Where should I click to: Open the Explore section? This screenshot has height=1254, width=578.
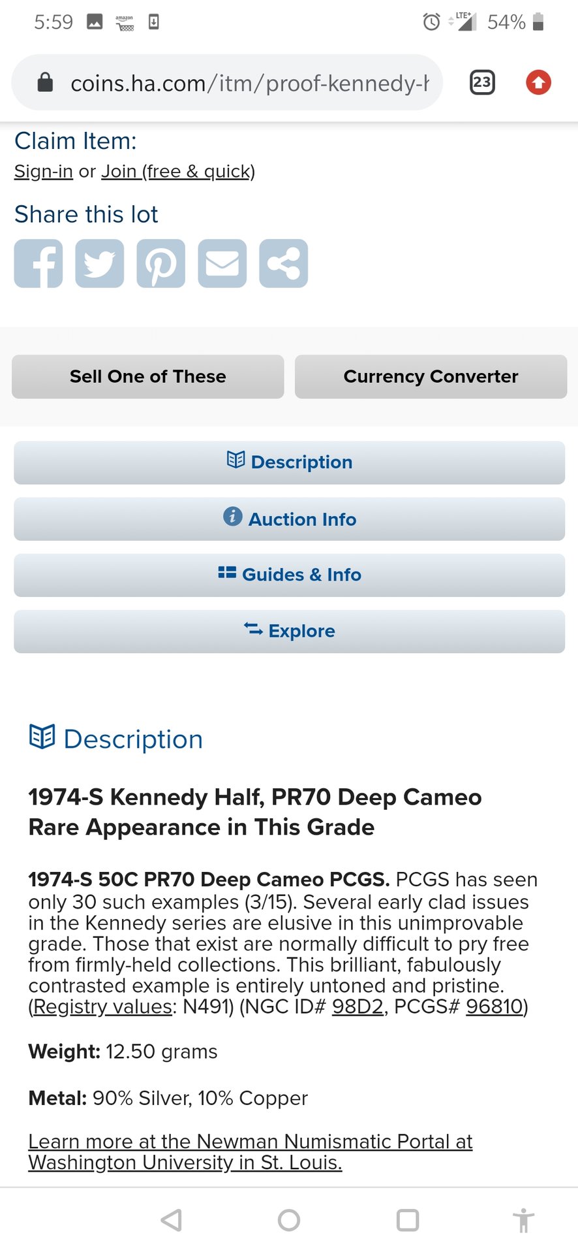(289, 631)
